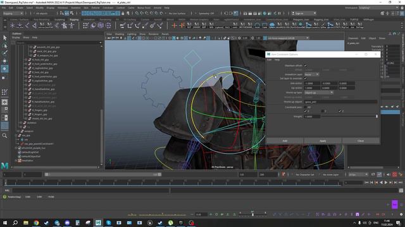This screenshot has width=405, height=227.
Task: Open the Script Editor icon at command line
Action: pyautogui.click(x=401, y=190)
